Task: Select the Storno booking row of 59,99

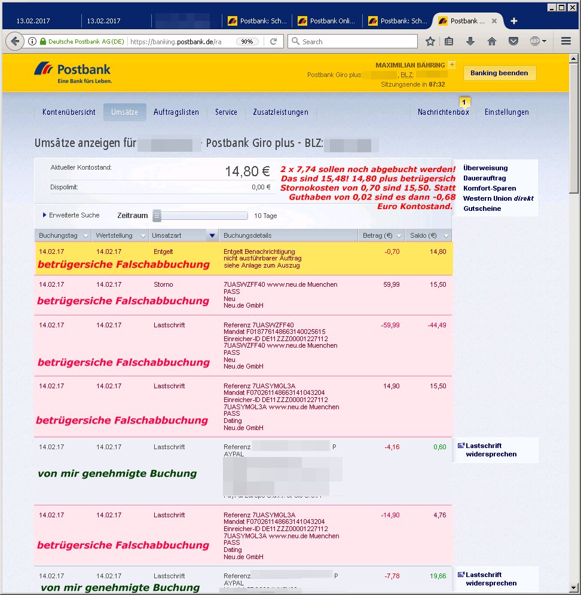Action: 243,295
